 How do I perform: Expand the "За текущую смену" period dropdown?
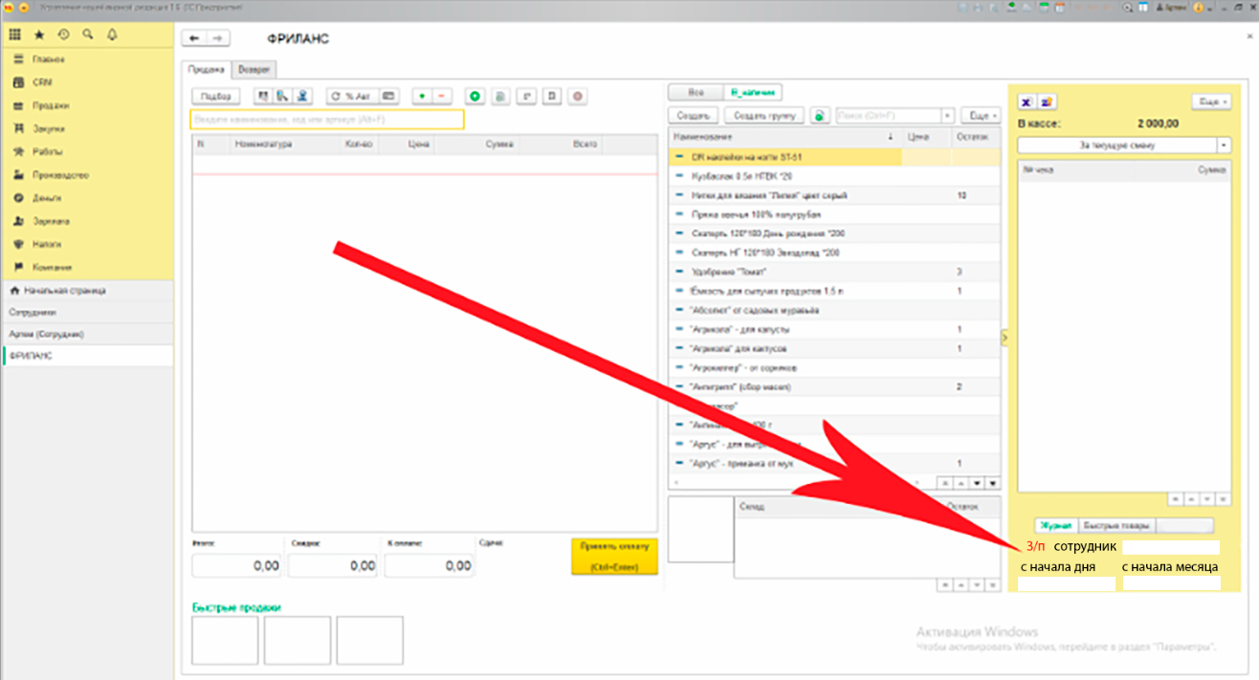pyautogui.click(x=1224, y=145)
